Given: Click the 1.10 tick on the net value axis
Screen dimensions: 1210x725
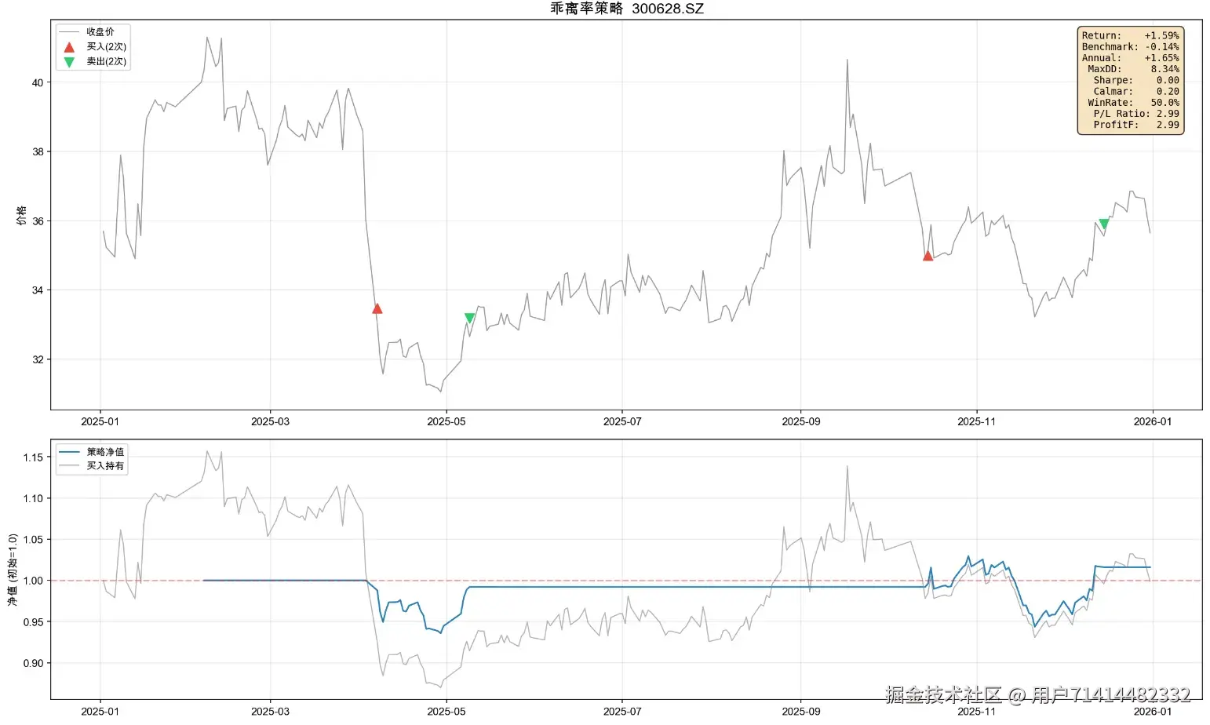Looking at the screenshot, I should tap(34, 498).
